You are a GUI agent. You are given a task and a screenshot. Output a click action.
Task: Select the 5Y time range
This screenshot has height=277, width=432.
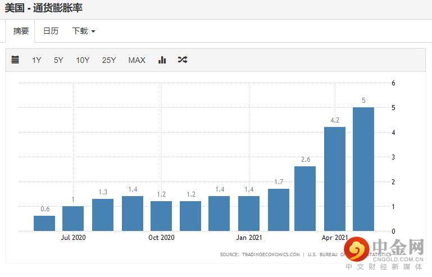[x=58, y=60]
